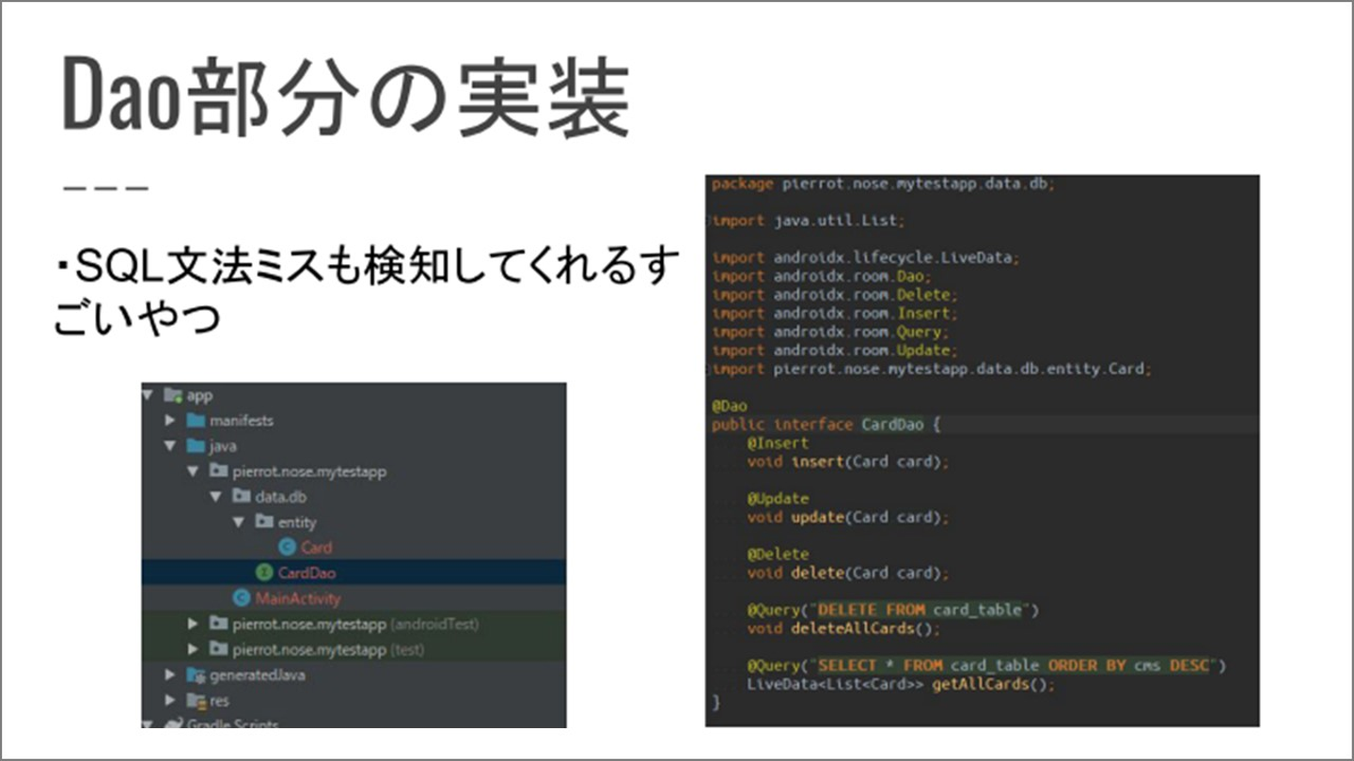Screen dimensions: 1354x761
Task: Click the "package pierrot.nose.mytestapp.data.db;" line
Action: pyautogui.click(x=884, y=184)
